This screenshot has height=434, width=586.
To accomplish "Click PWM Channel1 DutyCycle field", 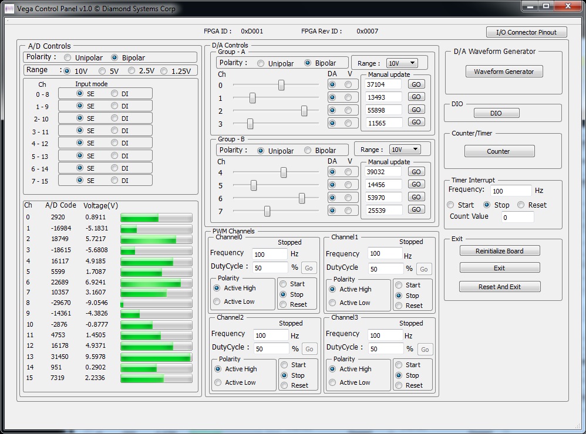I will (x=385, y=269).
